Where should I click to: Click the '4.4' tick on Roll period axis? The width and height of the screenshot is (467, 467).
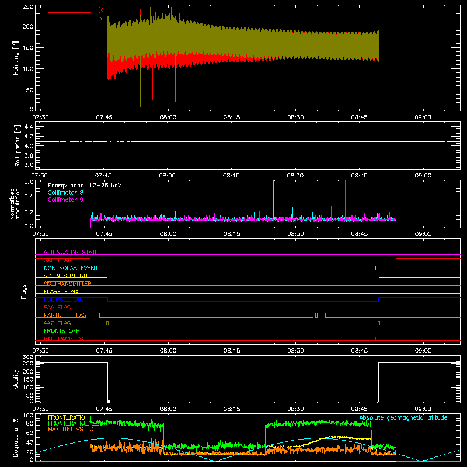point(29,127)
